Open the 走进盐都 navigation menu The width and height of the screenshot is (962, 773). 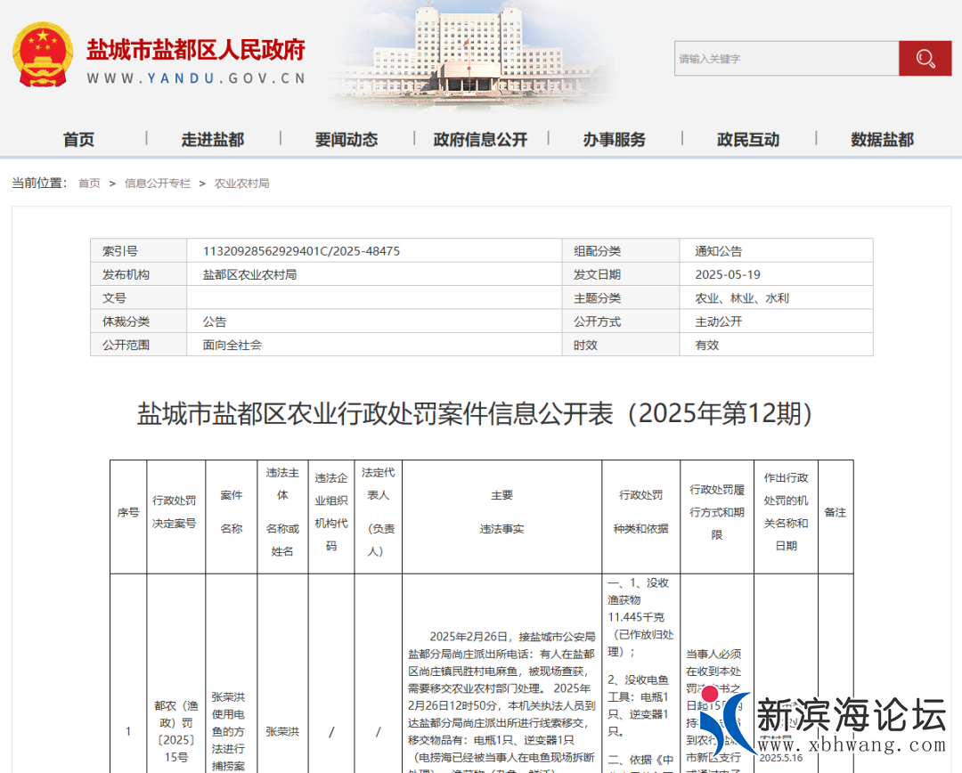[x=212, y=140]
